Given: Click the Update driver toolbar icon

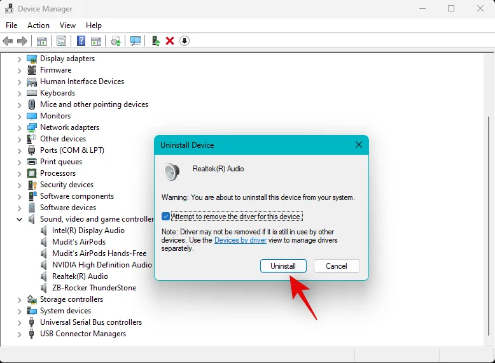Looking at the screenshot, I should (x=155, y=41).
